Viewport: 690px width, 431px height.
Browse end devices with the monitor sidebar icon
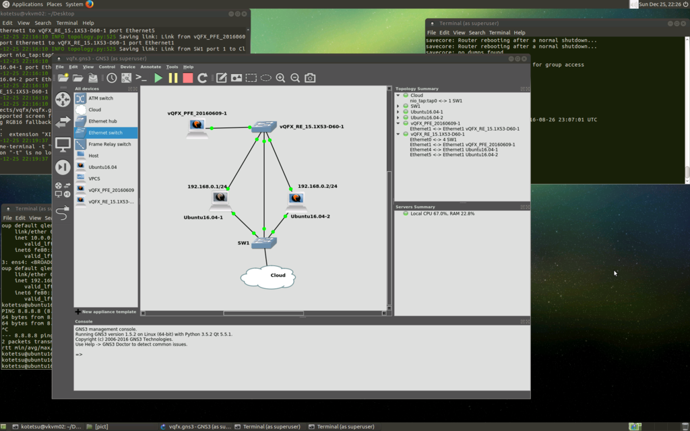point(63,145)
